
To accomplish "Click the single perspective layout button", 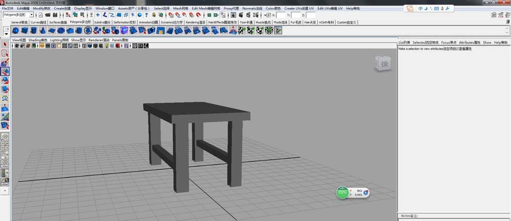I will pyautogui.click(x=5, y=137).
